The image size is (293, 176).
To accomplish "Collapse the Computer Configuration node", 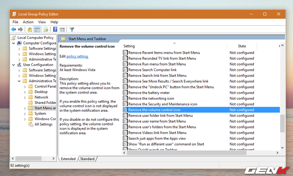I will pyautogui.click(x=13, y=43).
